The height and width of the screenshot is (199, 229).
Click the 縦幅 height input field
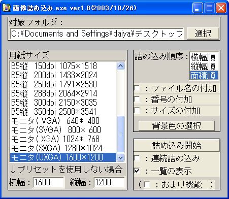click(109, 182)
